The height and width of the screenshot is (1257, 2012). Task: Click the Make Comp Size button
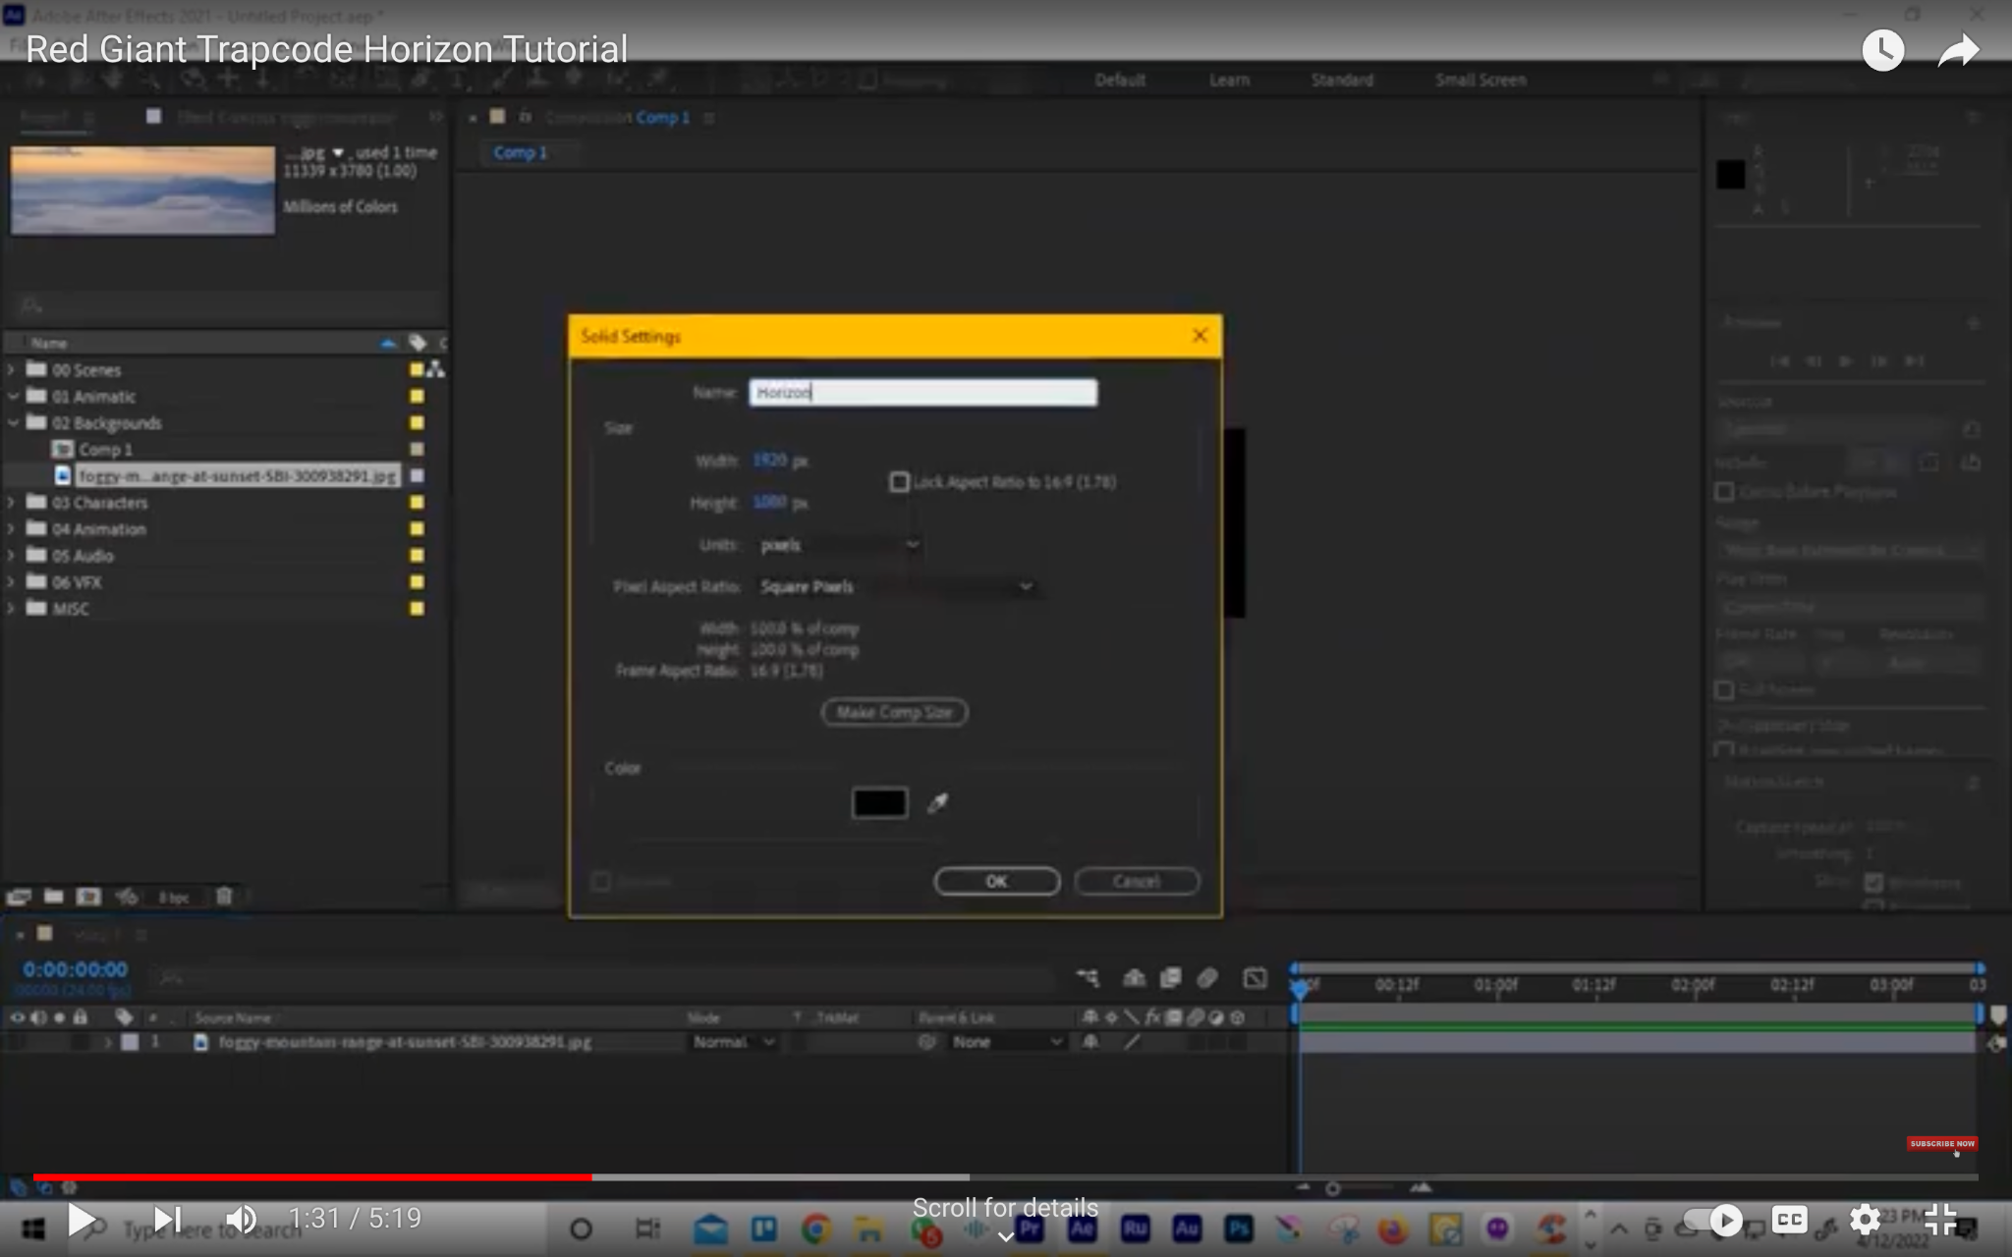click(894, 712)
